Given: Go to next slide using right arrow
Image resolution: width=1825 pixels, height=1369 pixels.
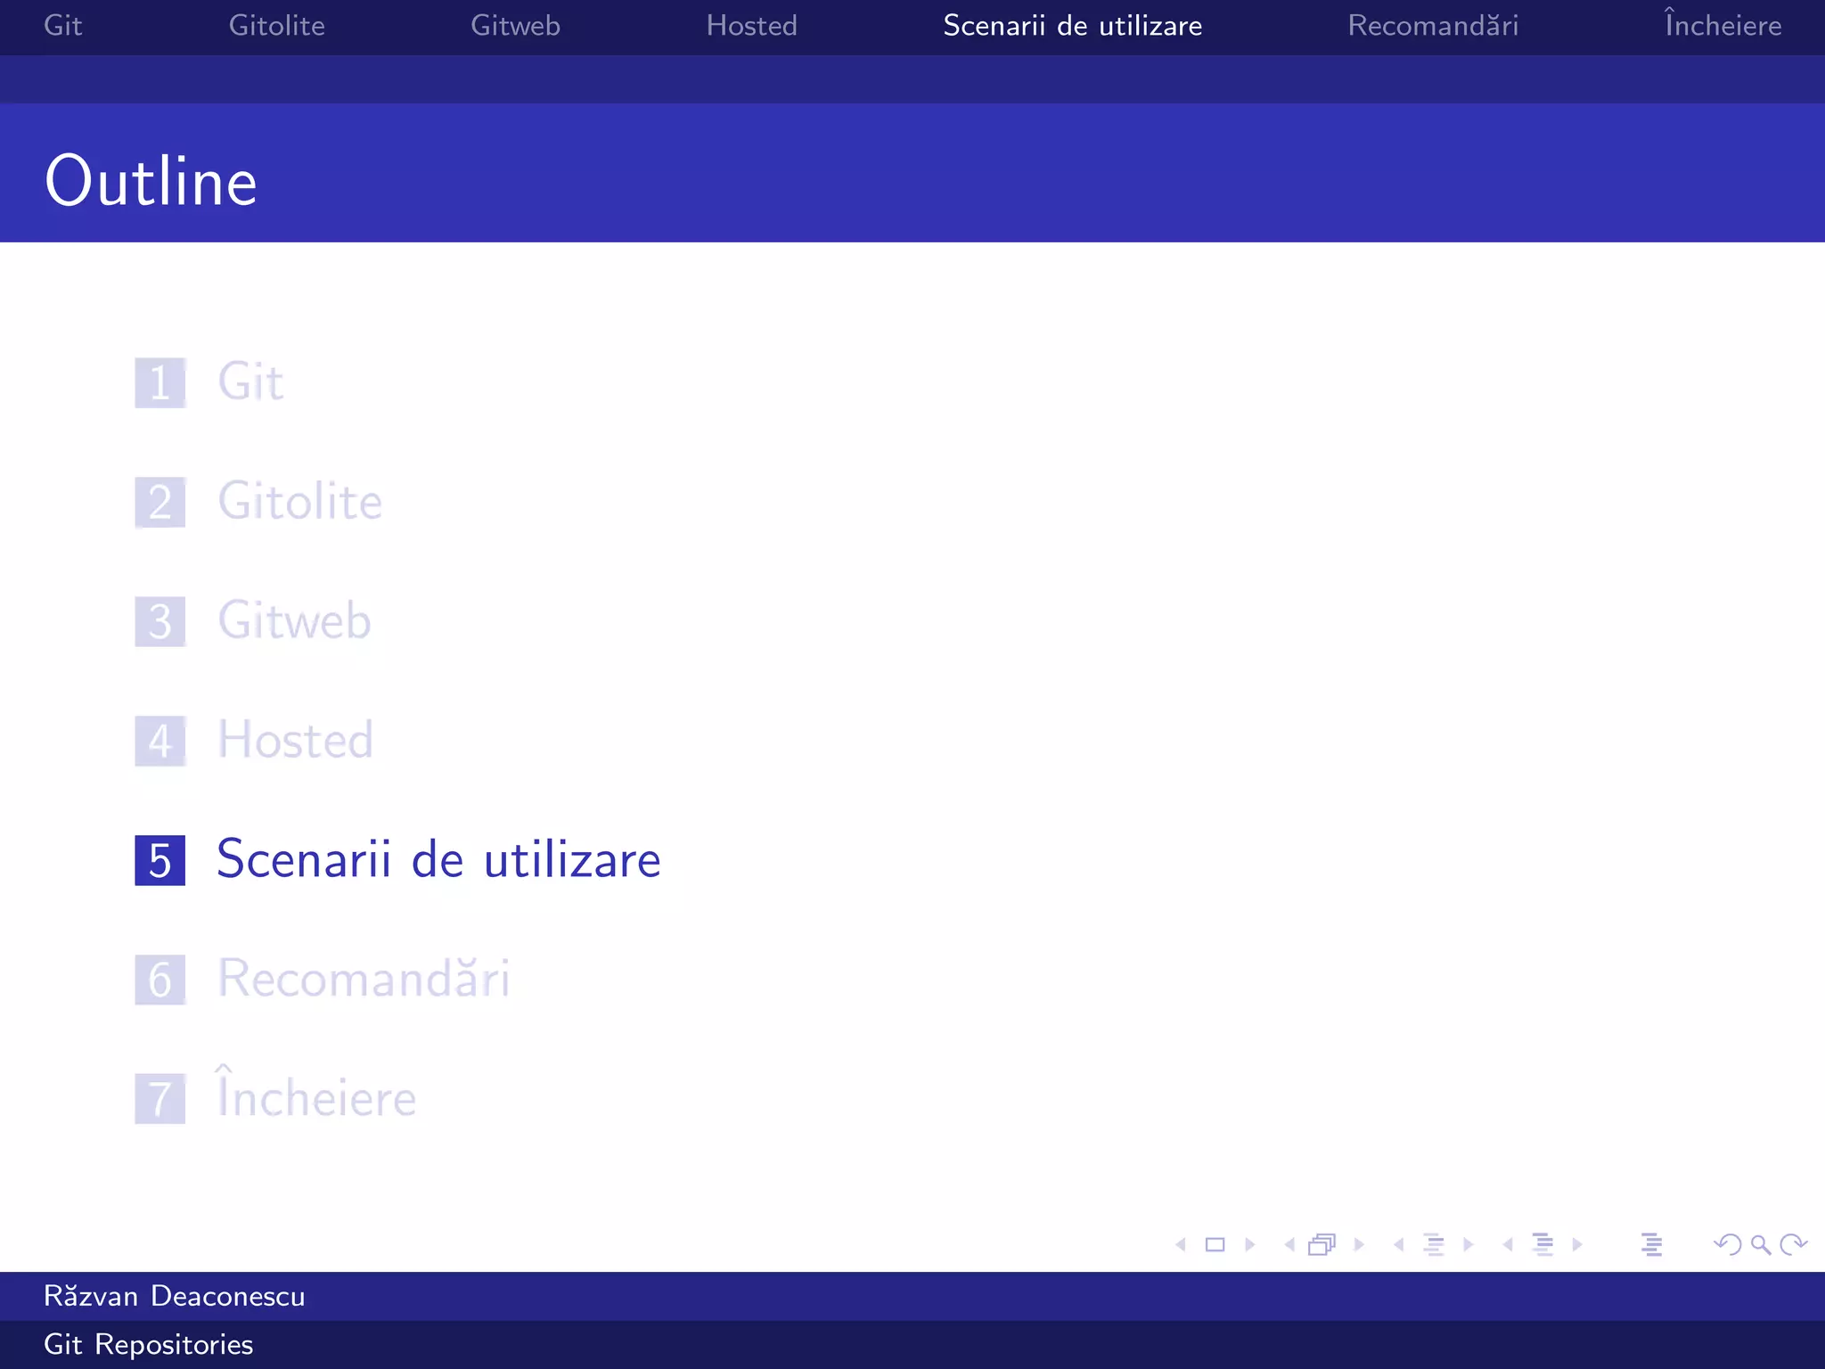Looking at the screenshot, I should click(x=1249, y=1244).
